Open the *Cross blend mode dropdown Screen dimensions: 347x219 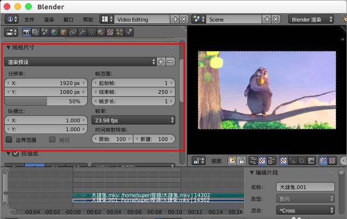(305, 211)
